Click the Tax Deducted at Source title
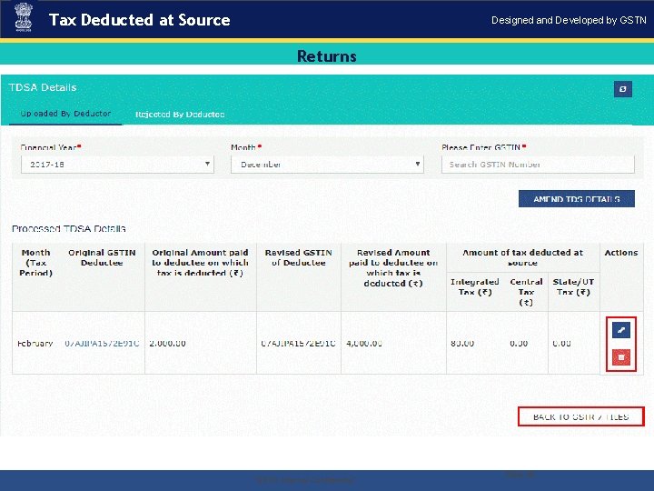The width and height of the screenshot is (654, 491). coord(139,20)
